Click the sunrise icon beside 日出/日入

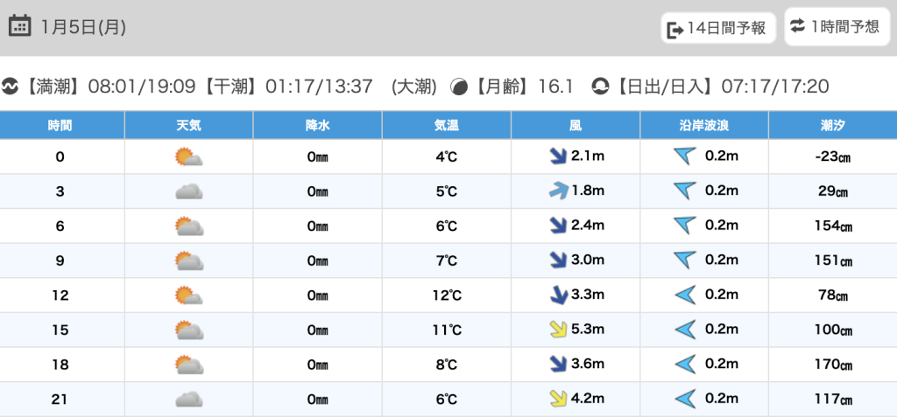tap(600, 87)
